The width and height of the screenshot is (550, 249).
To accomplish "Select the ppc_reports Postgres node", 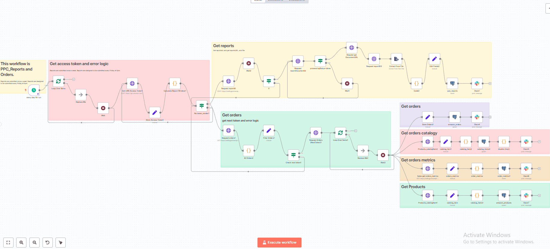I will [x=452, y=84].
